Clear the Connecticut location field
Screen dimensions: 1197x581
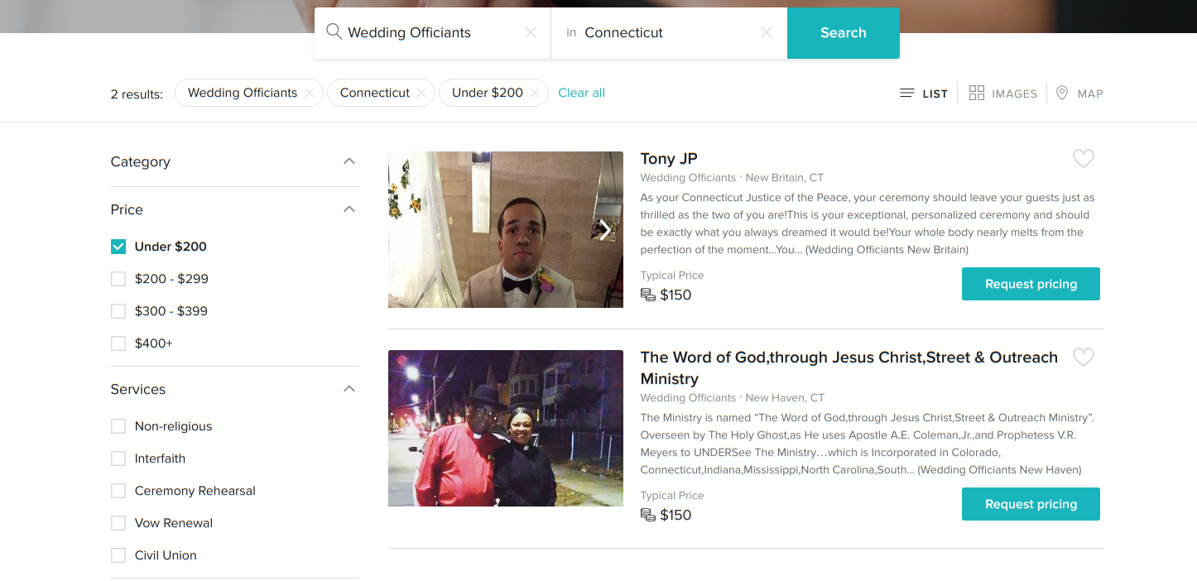pos(767,32)
